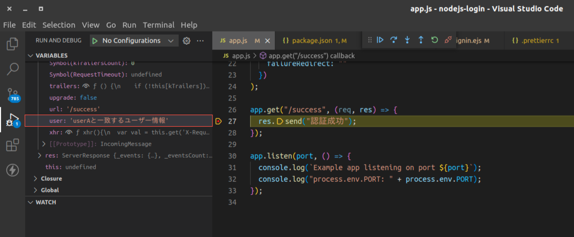Step out in debug toolbar
Screen dimensions: 574x237
[x=421, y=40]
